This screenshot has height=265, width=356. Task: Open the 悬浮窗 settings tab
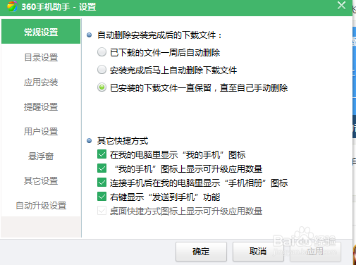point(41,156)
